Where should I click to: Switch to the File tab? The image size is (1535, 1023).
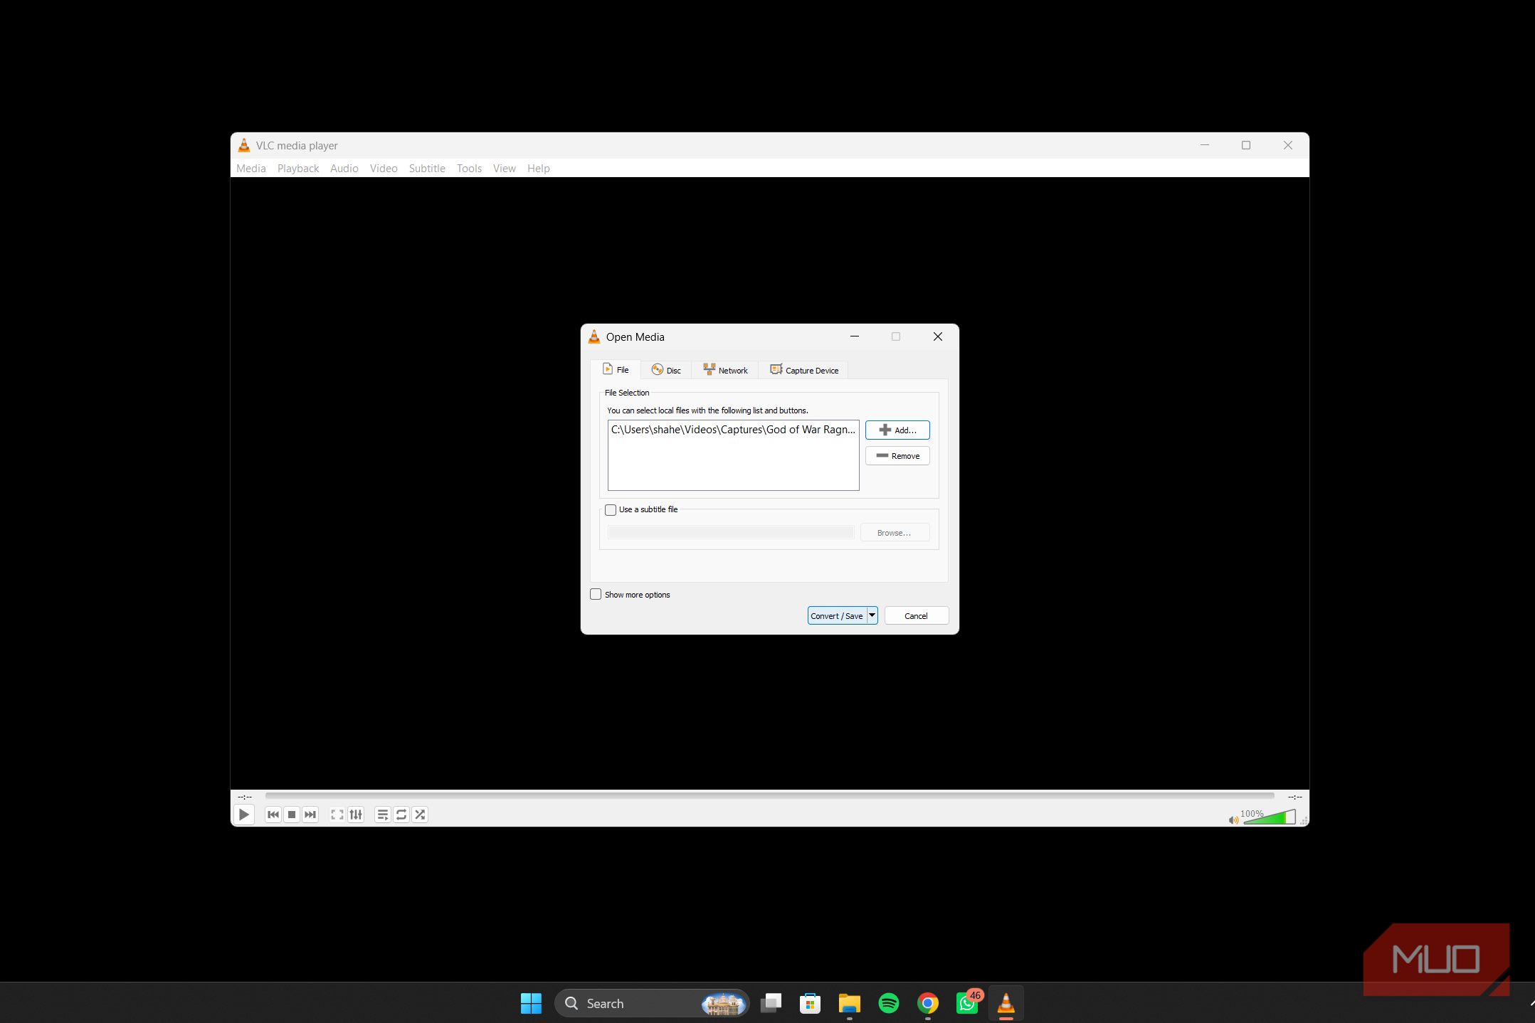point(616,369)
